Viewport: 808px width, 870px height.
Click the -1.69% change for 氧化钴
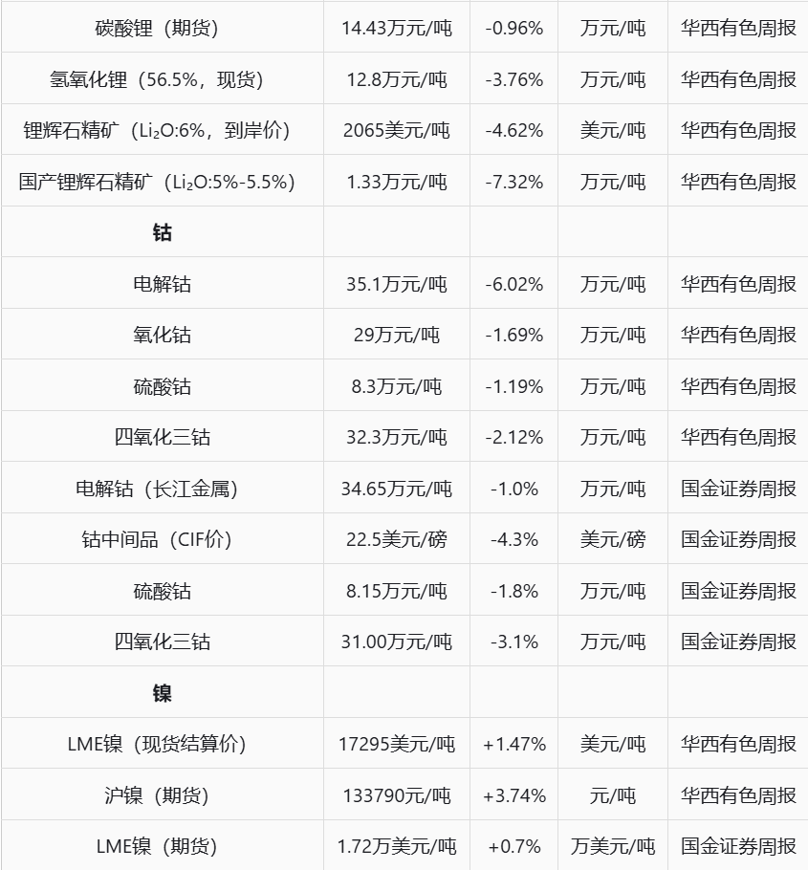[x=513, y=336]
